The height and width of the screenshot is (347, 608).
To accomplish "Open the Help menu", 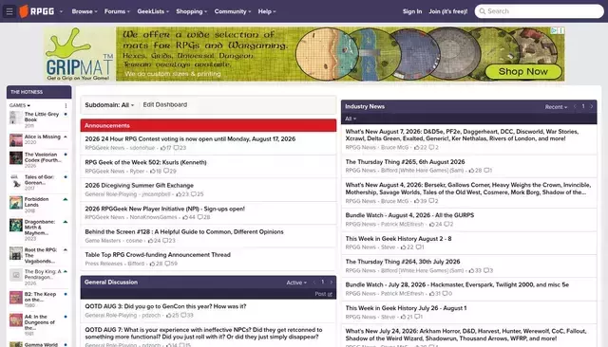I will tap(267, 11).
